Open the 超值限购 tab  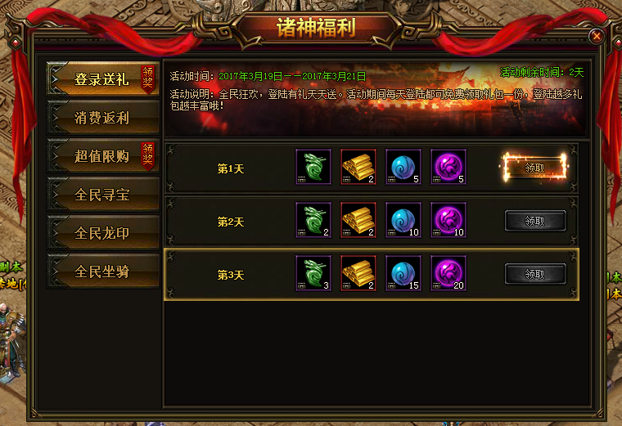click(103, 155)
